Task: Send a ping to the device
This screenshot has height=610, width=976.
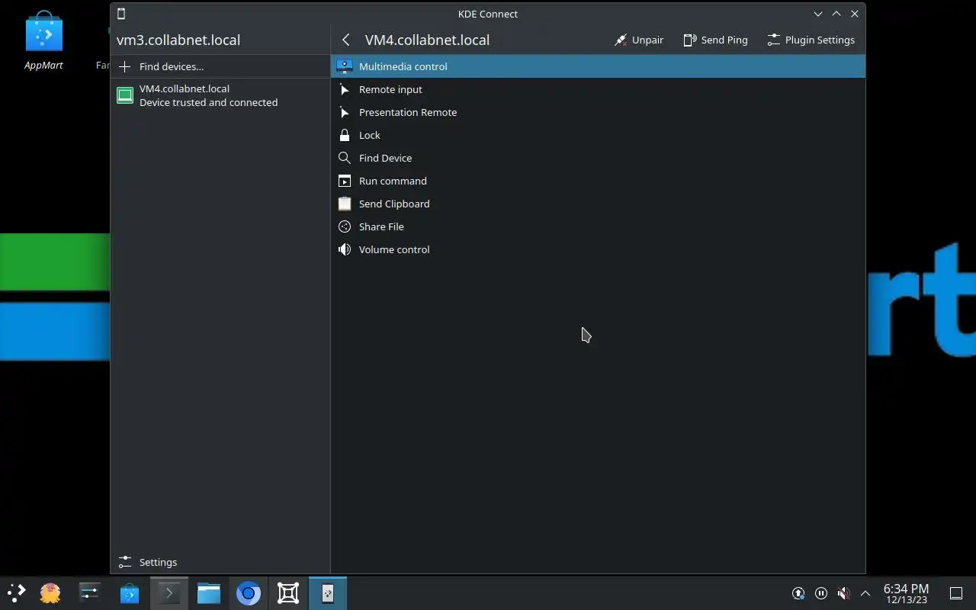Action: tap(715, 40)
